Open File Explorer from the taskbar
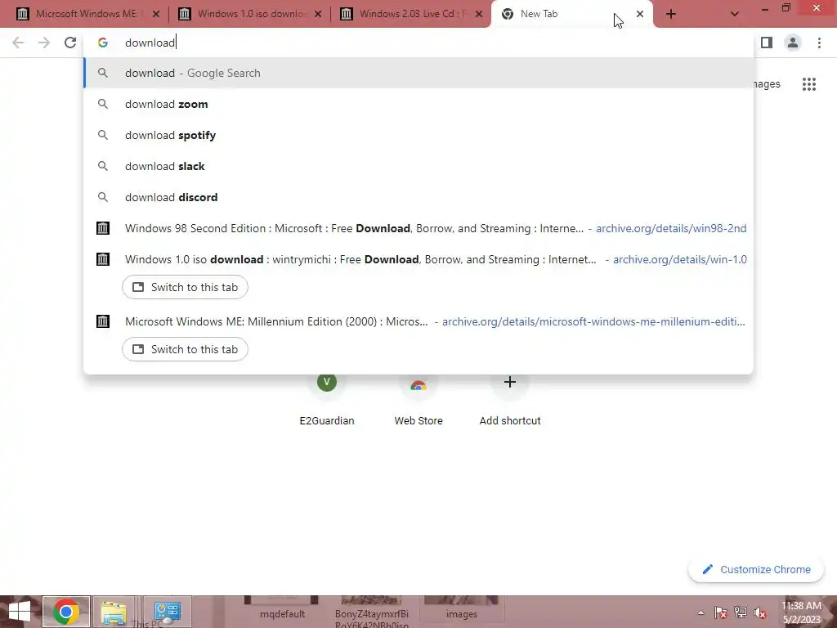Screen dimensions: 837x628 (x=114, y=612)
